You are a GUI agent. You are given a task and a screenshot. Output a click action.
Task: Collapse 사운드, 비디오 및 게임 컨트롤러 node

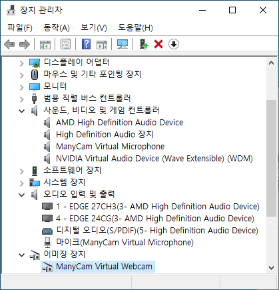click(21, 111)
